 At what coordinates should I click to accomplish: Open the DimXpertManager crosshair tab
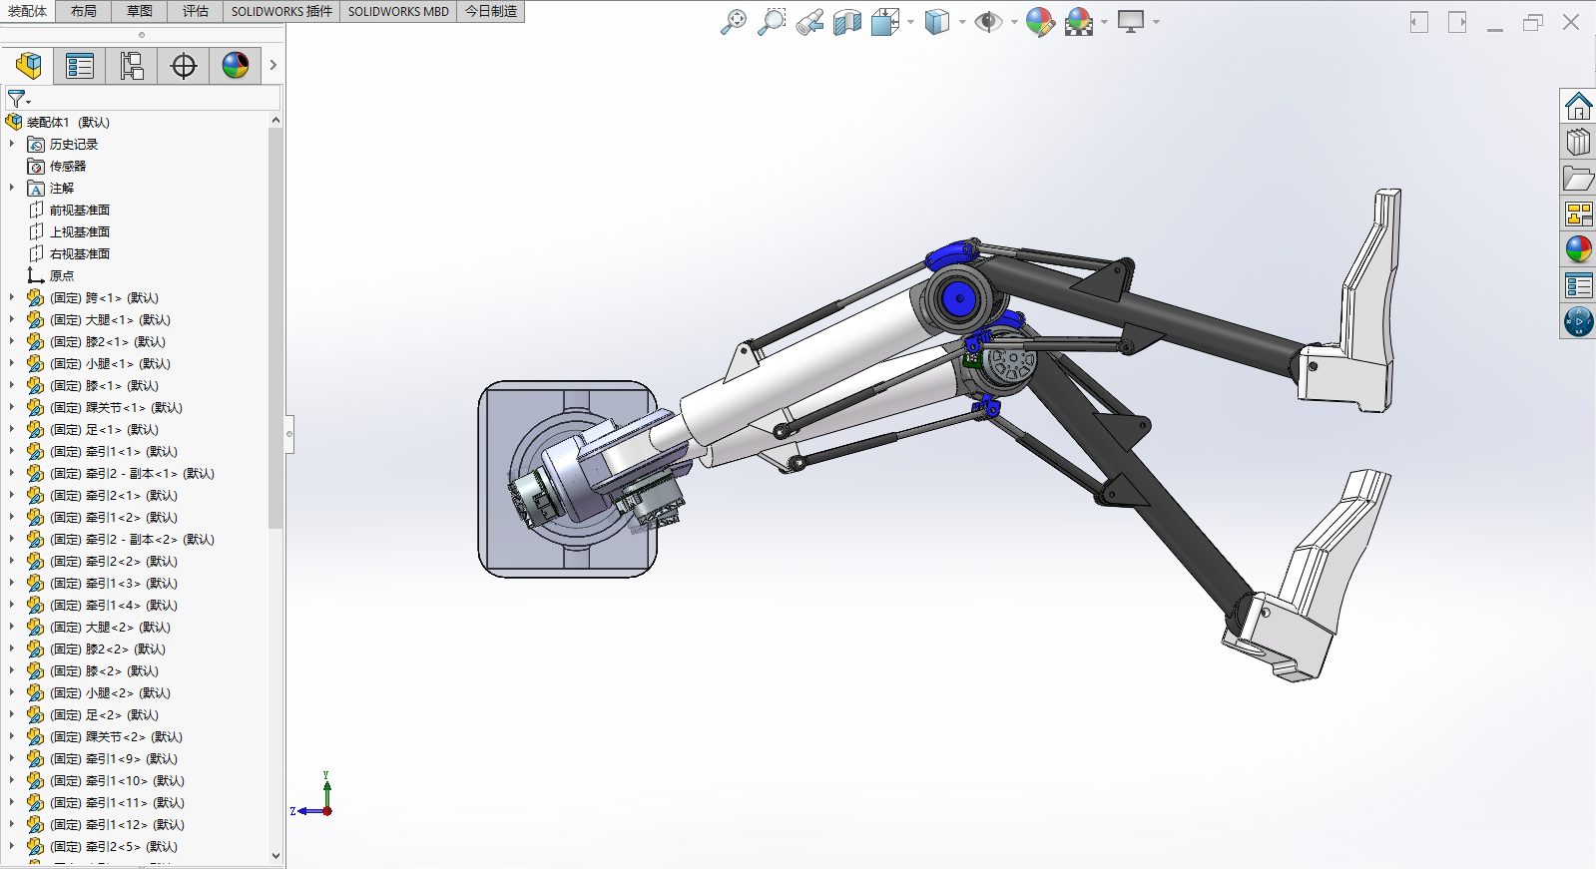point(184,66)
